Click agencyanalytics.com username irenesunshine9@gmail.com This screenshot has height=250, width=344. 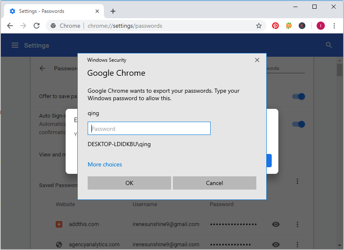point(166,245)
